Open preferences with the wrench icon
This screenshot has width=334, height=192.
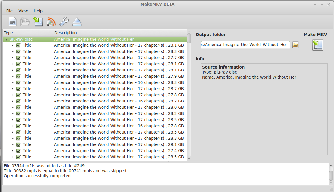64,22
